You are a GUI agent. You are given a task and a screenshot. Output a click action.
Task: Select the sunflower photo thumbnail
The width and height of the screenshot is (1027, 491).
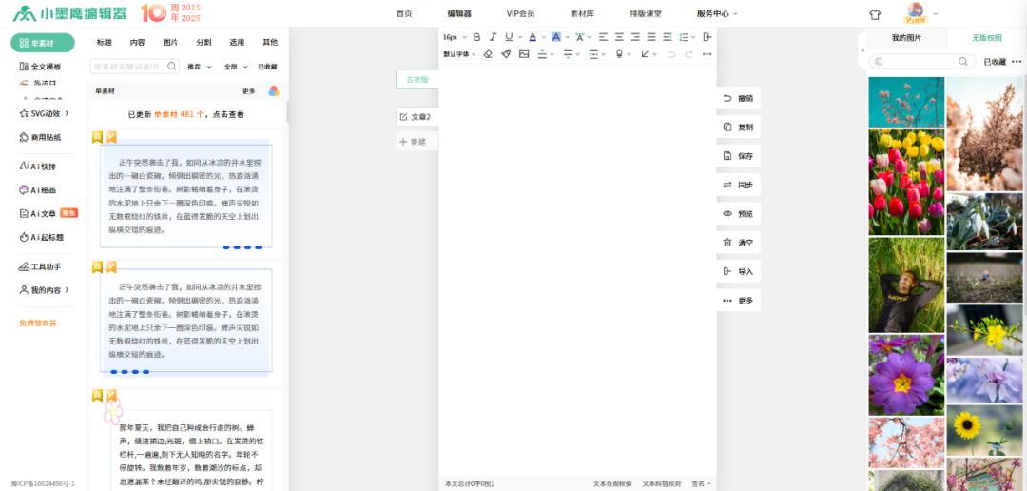[986, 430]
